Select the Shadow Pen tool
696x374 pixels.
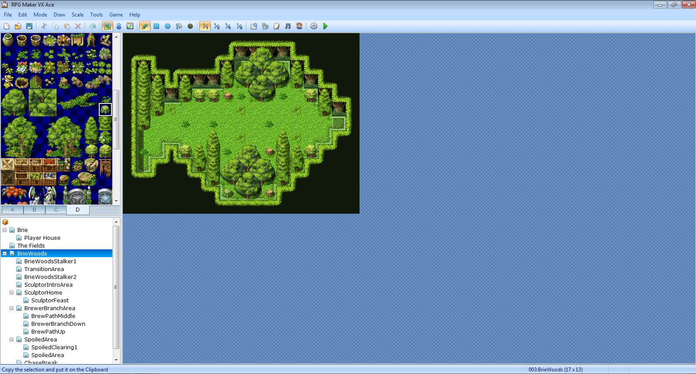click(x=190, y=26)
